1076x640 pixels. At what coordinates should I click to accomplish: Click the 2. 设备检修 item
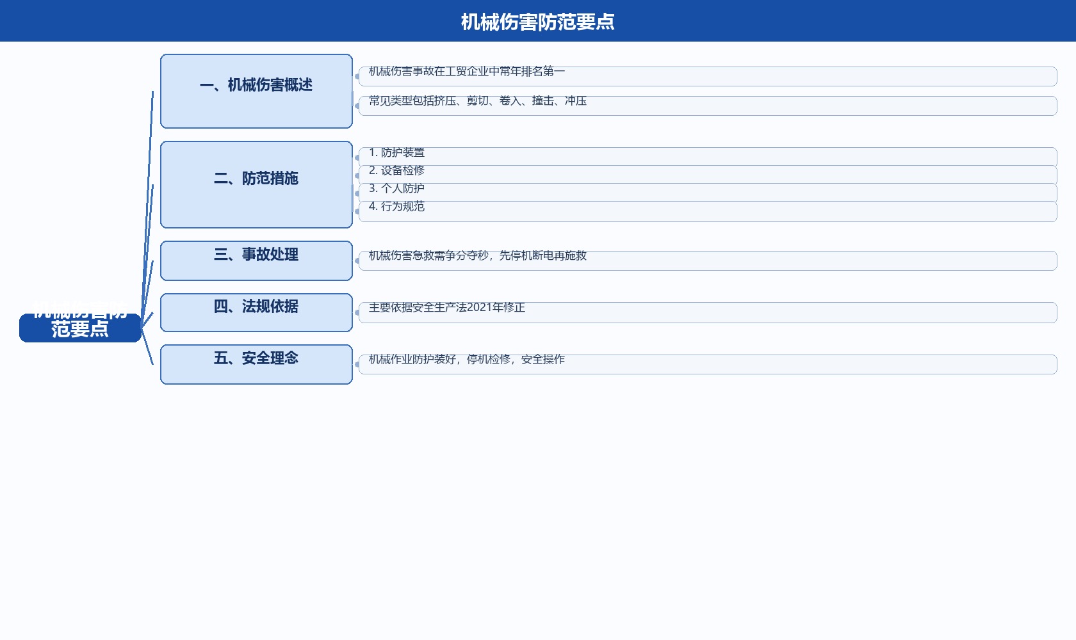click(708, 175)
